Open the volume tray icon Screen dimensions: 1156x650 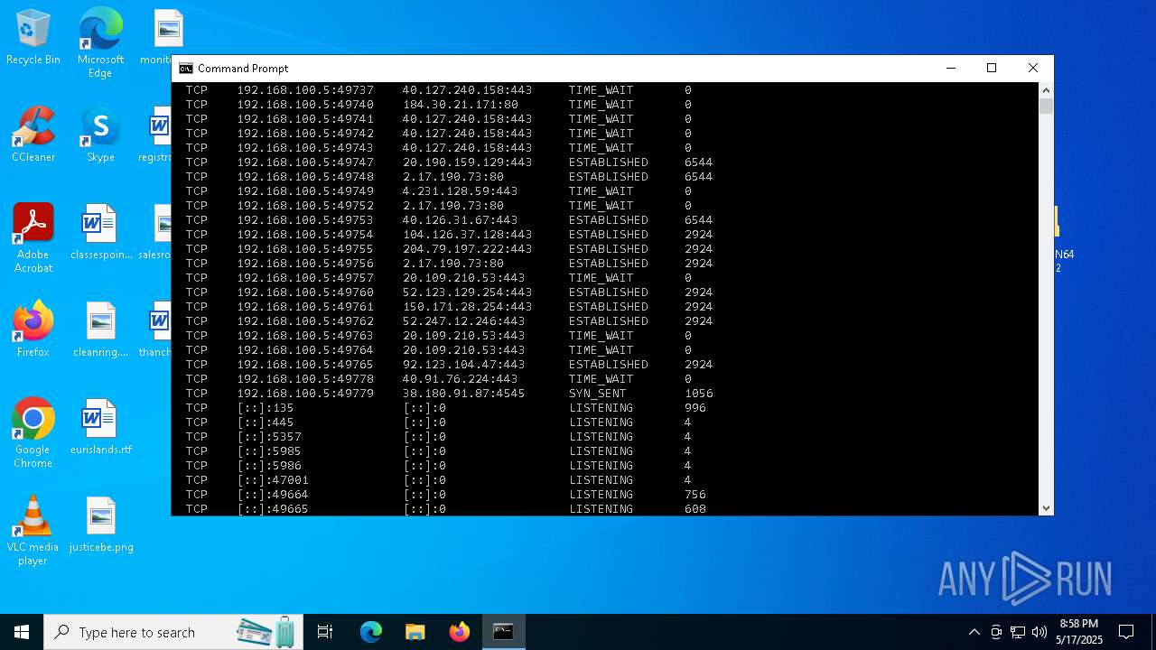[1039, 632]
